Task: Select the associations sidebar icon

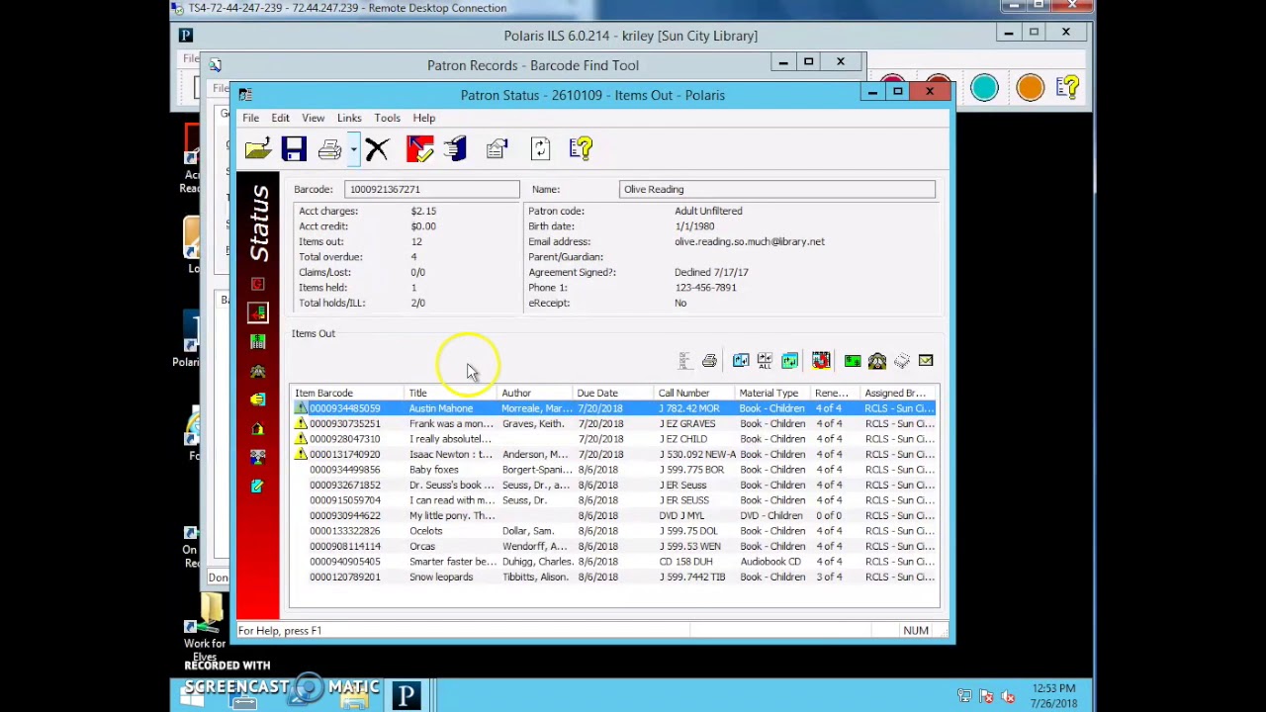Action: (x=257, y=457)
